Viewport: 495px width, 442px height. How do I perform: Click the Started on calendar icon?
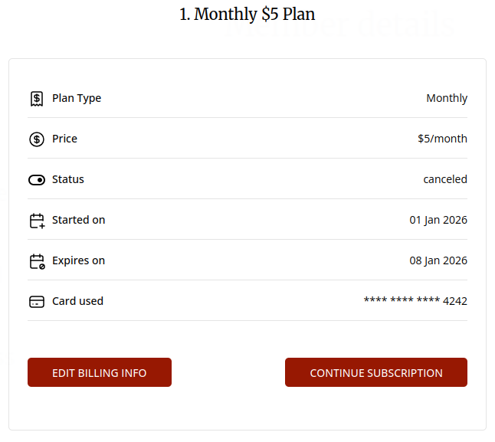(37, 221)
